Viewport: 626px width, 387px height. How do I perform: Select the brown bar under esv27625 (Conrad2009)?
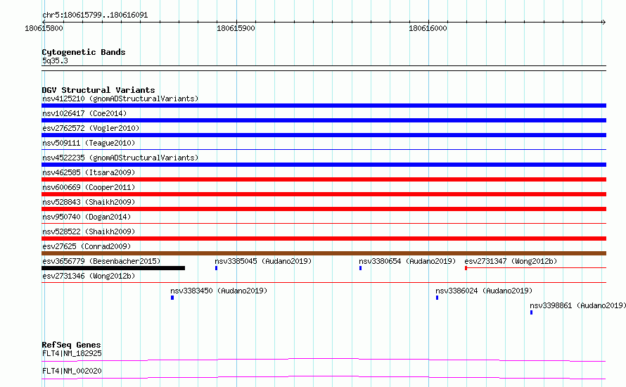pyautogui.click(x=324, y=253)
